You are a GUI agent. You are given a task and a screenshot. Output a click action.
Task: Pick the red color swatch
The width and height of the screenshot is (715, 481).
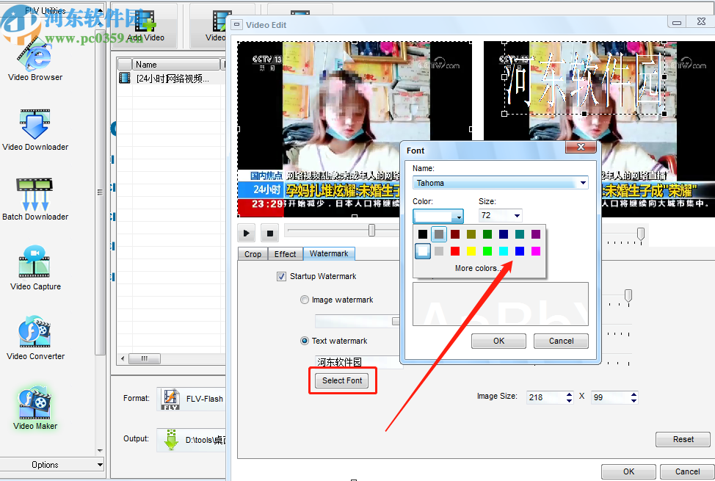tap(455, 251)
